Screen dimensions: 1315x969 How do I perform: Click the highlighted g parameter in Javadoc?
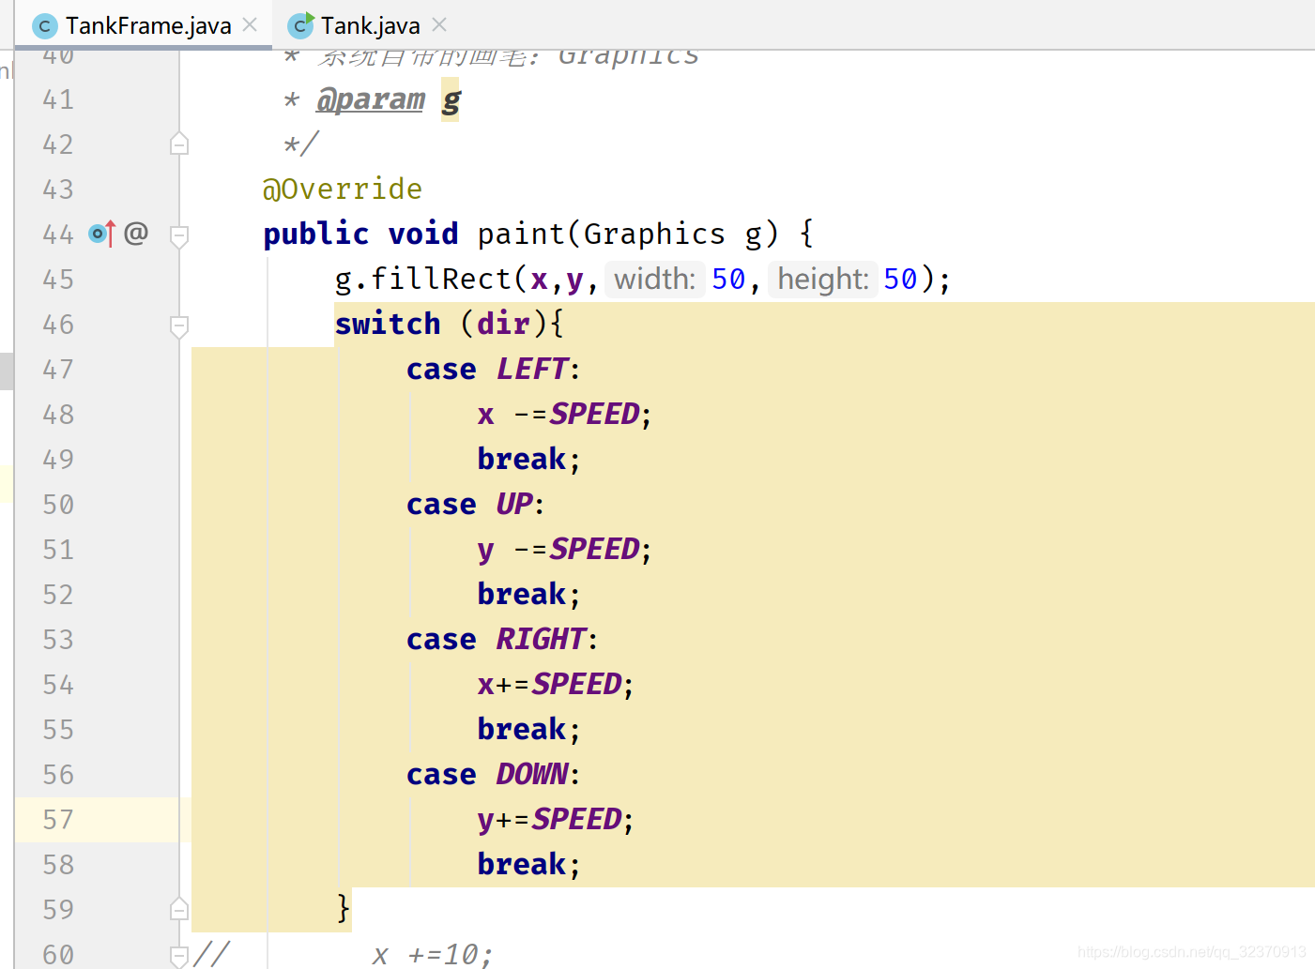pos(451,99)
